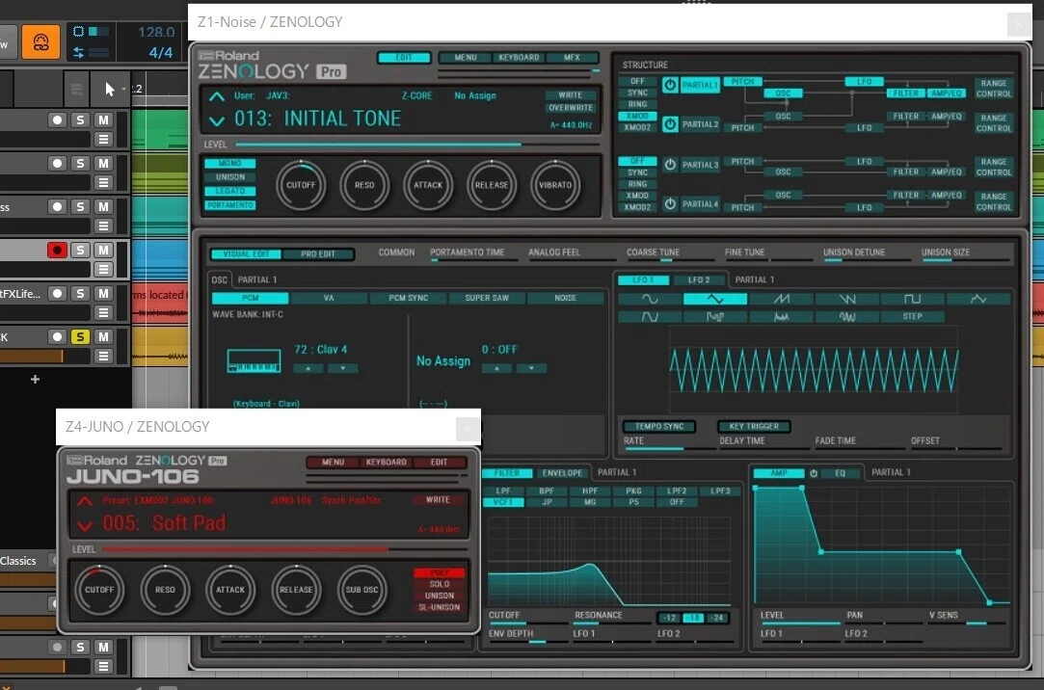This screenshot has height=690, width=1044.
Task: Select triangle LFO waveform icon
Action: coord(714,300)
